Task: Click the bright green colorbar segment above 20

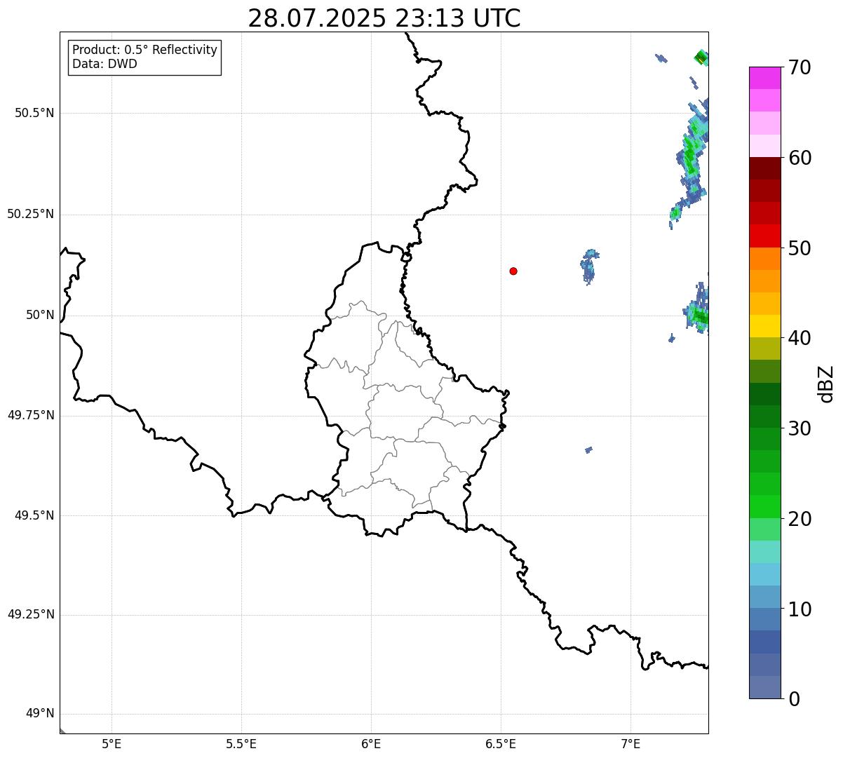Action: click(x=764, y=506)
